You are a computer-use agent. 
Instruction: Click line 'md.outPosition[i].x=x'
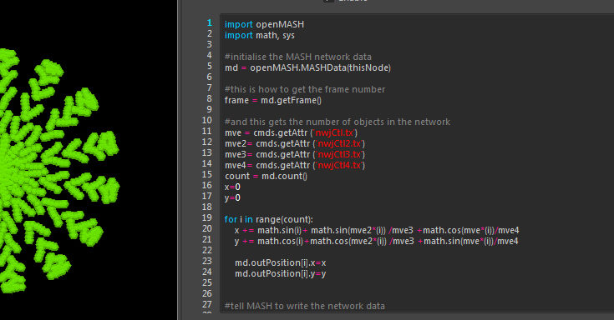point(281,262)
